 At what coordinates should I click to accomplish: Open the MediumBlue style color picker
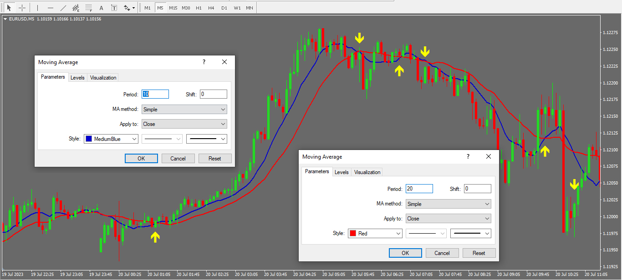point(111,139)
